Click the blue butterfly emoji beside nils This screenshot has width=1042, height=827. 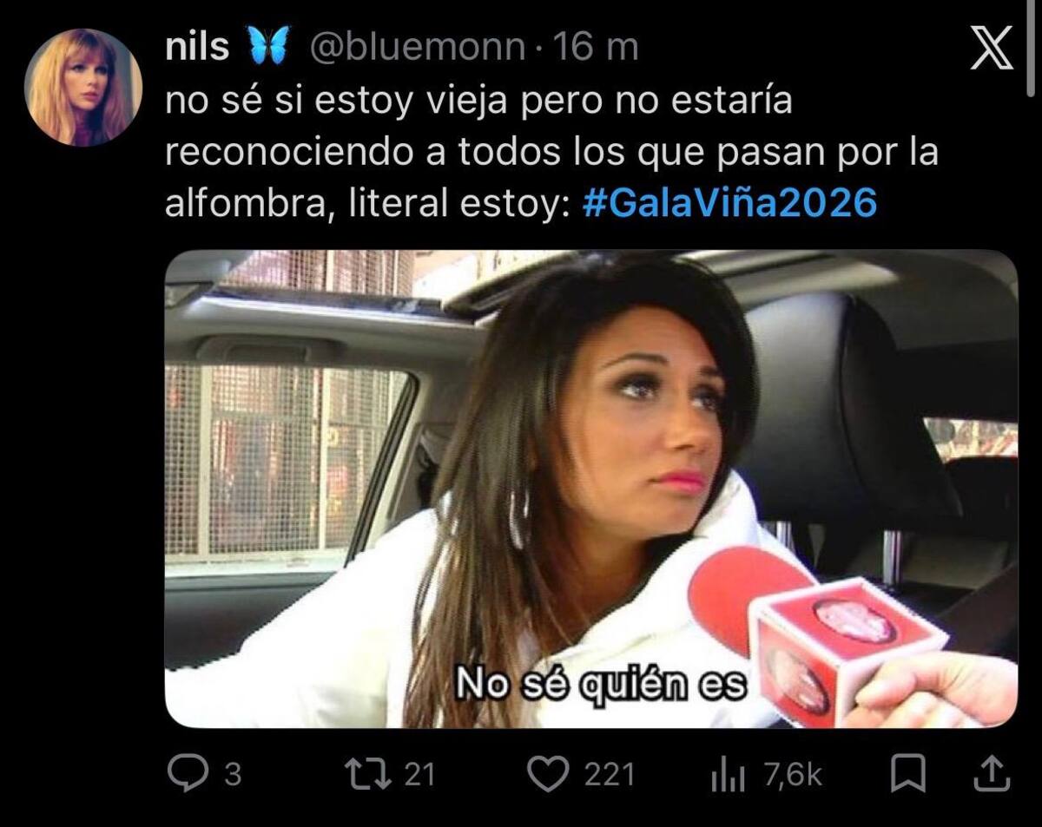[x=268, y=47]
